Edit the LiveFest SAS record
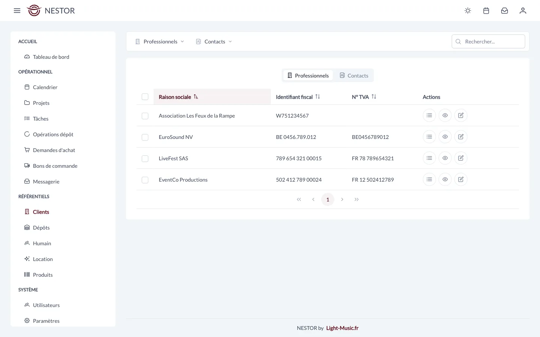The width and height of the screenshot is (540, 337). pyautogui.click(x=461, y=158)
